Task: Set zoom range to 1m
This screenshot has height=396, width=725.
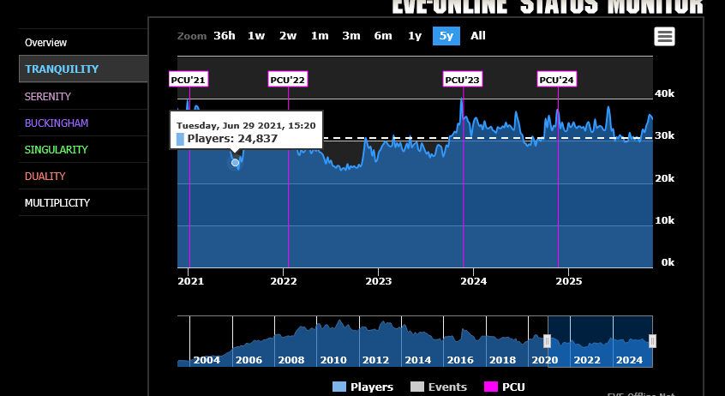Action: 320,36
